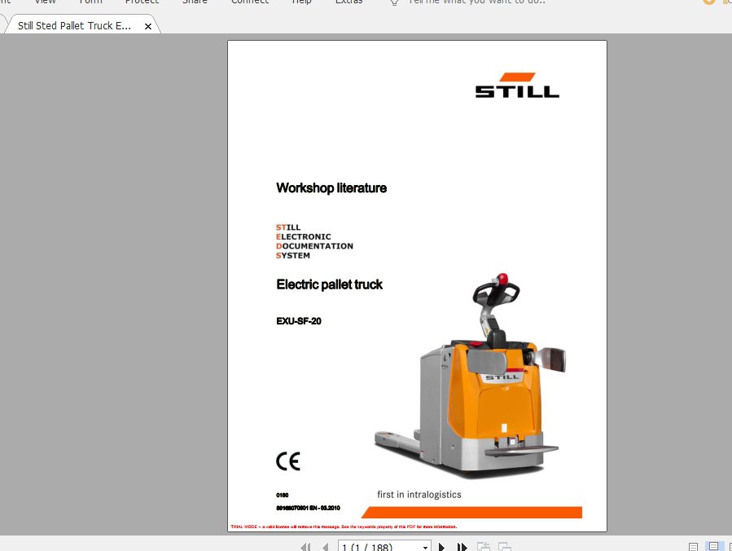732x551 pixels.
Task: Switch to single page view mode
Action: (693, 547)
